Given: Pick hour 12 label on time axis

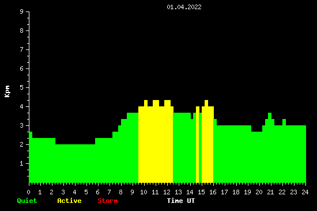Looking at the screenshot, I should pos(167,192).
